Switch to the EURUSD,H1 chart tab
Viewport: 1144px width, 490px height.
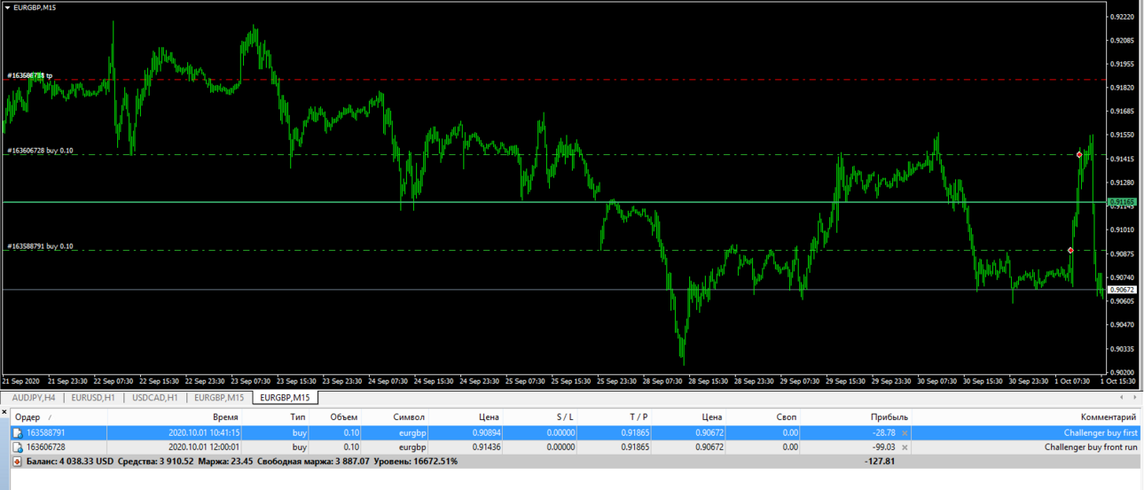coord(93,398)
